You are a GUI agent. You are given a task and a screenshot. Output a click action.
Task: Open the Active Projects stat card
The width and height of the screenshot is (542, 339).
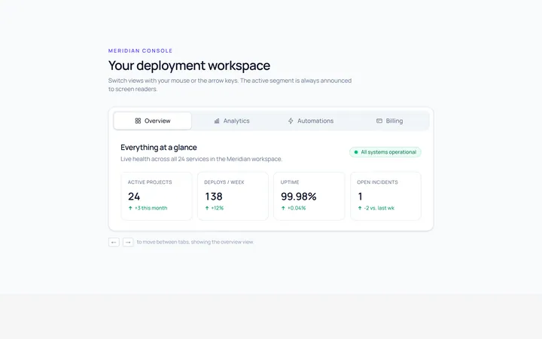[x=157, y=196]
